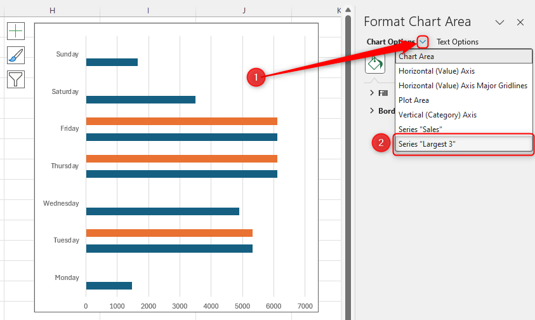Choose Series "Largest 3" in the list
Viewport: 535px width, 320px height.
(464, 144)
